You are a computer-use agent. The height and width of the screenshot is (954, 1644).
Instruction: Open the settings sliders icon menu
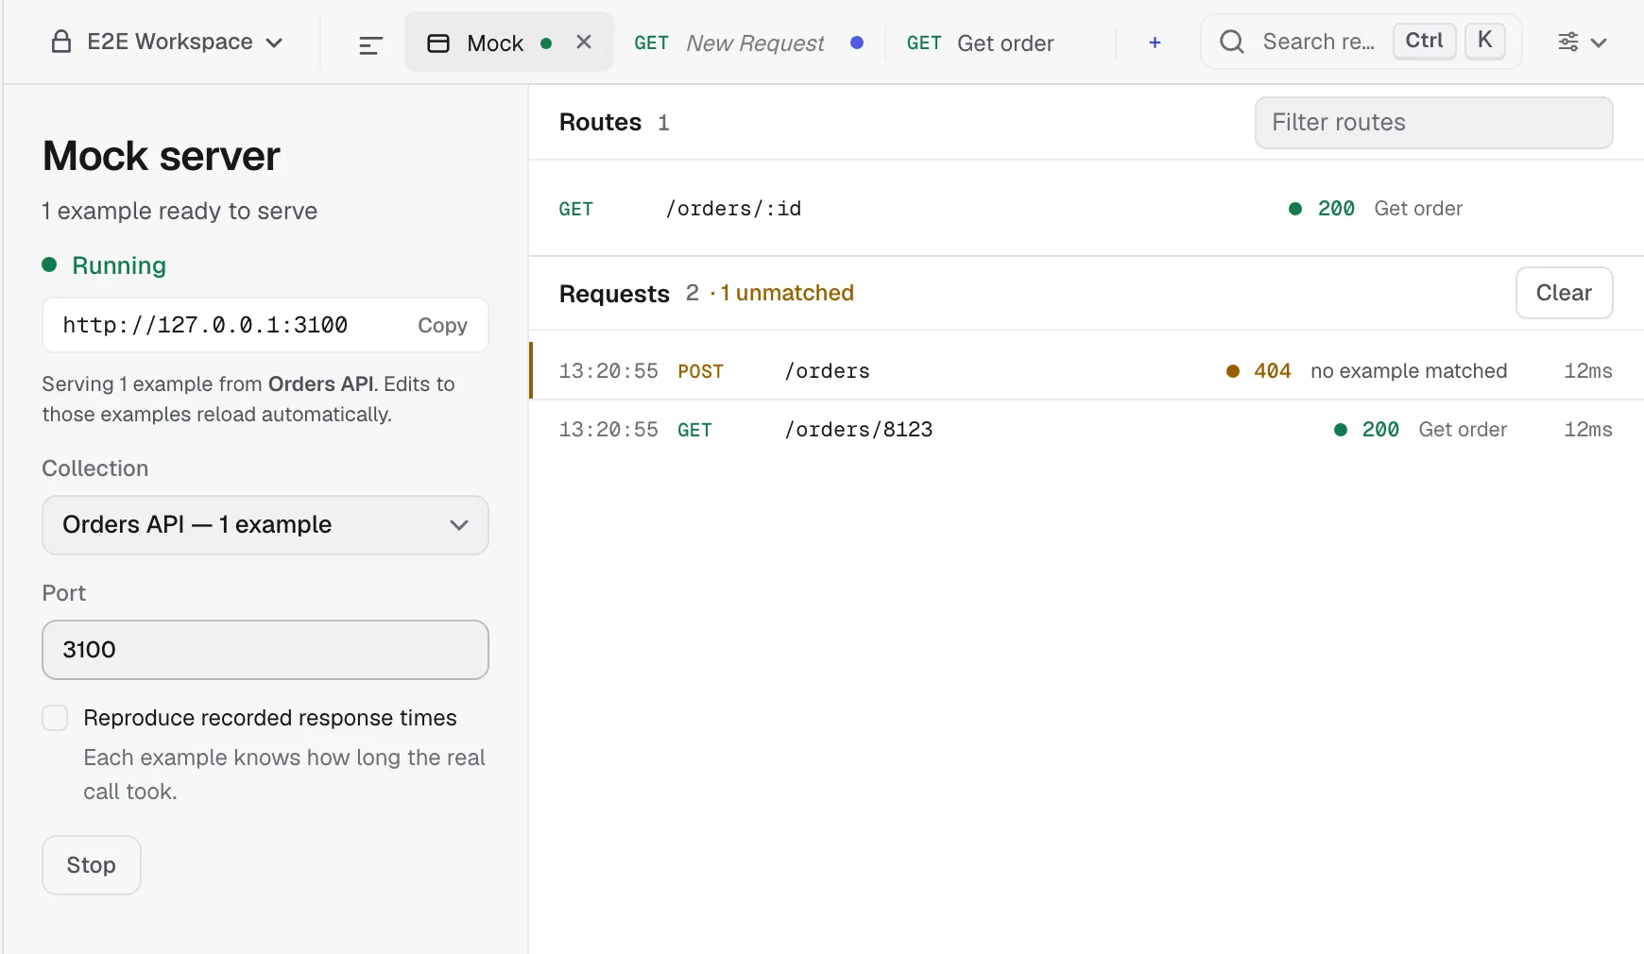click(x=1582, y=43)
